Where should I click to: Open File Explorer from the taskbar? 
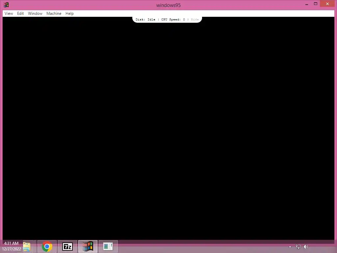click(27, 246)
